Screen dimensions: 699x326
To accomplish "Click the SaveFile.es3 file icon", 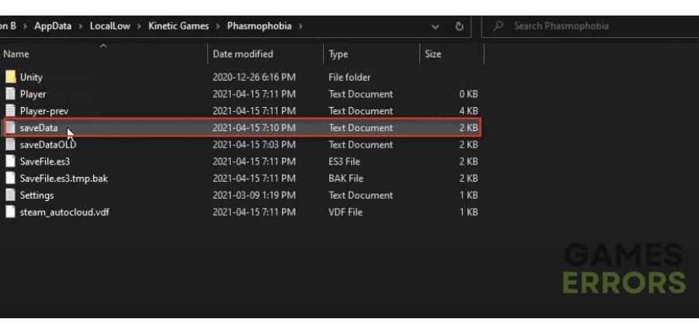I will click(x=11, y=161).
